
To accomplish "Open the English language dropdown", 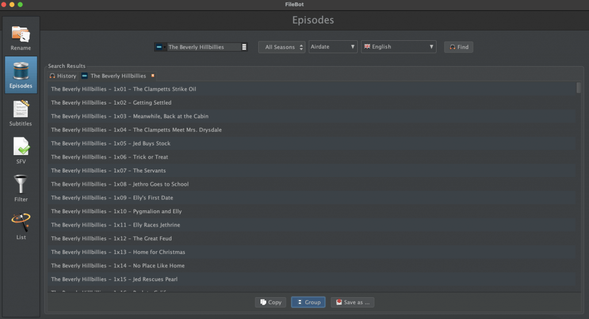I will tap(399, 47).
